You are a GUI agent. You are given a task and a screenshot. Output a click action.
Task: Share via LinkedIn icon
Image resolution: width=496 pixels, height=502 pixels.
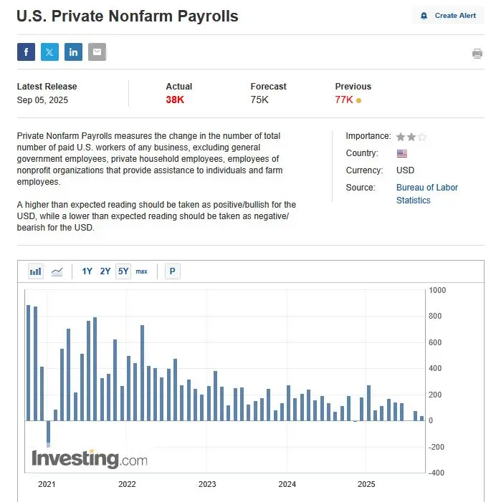coord(73,52)
